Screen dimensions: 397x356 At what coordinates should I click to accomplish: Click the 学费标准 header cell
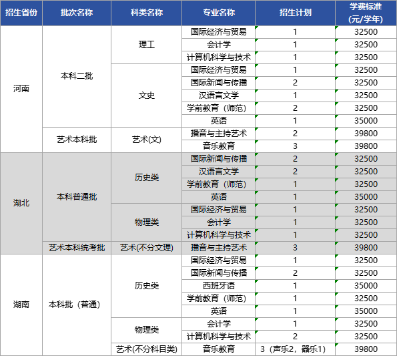tap(366, 13)
